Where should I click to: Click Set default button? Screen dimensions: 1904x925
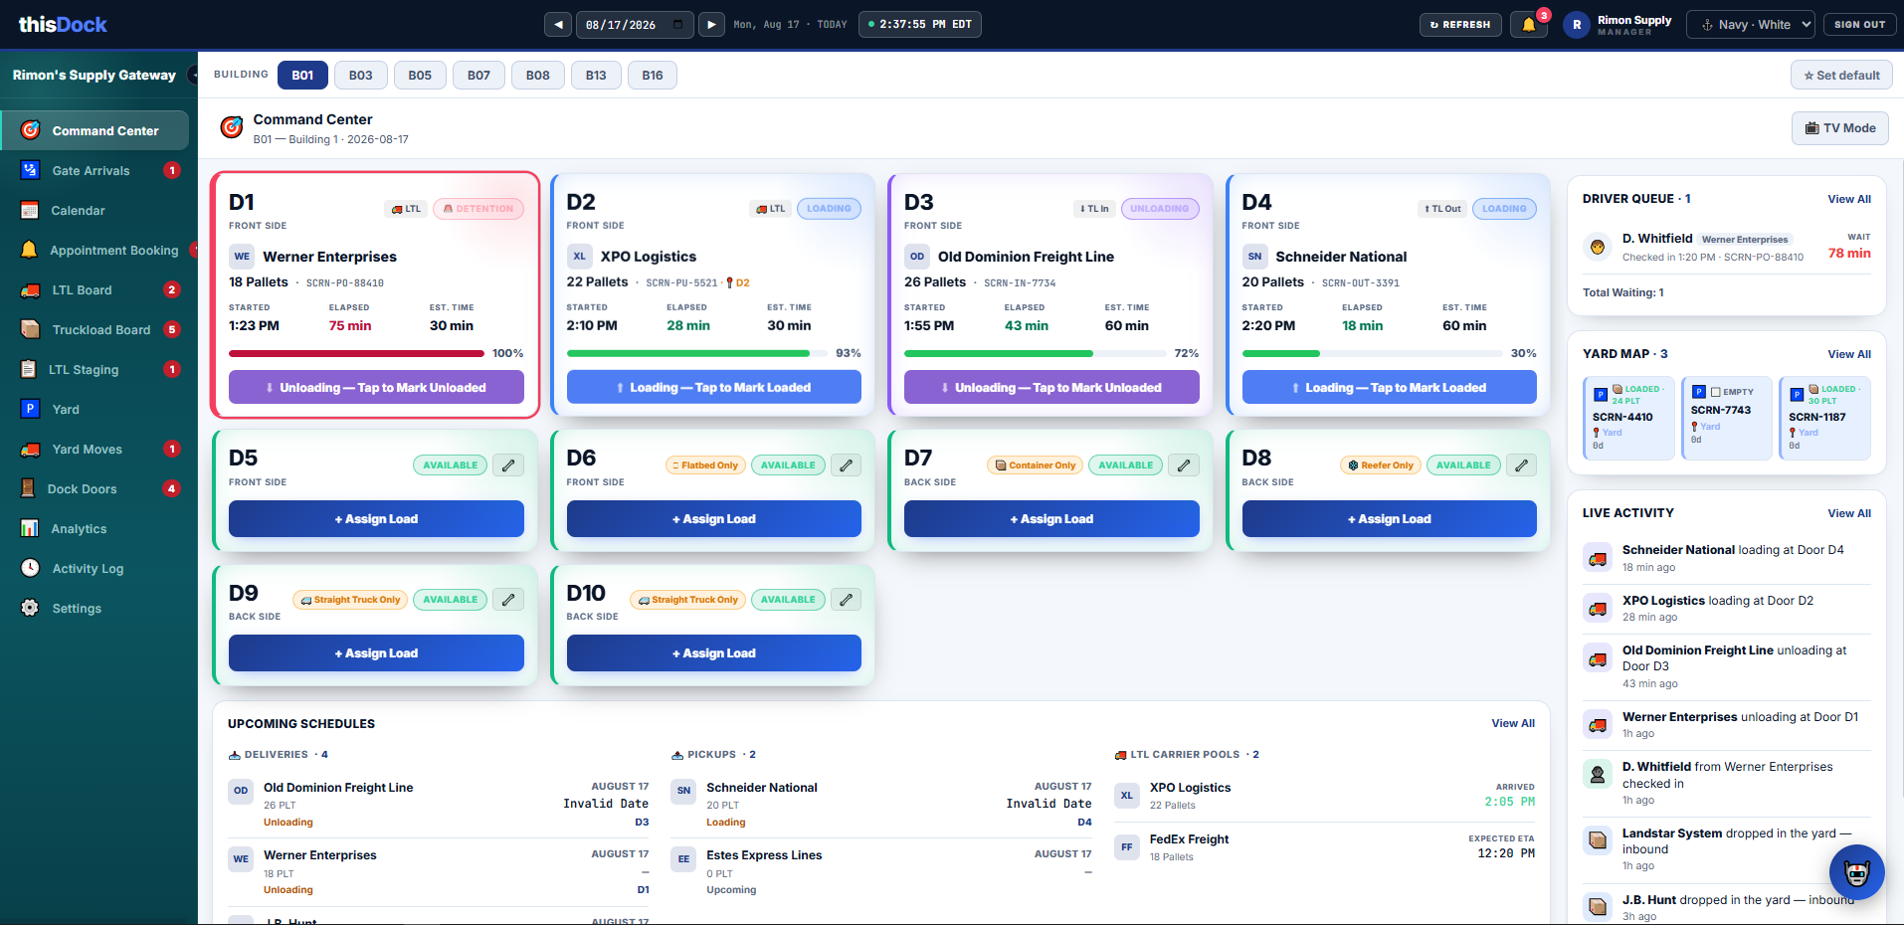(1841, 76)
